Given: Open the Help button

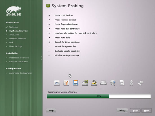Looking at the screenshot, I should click(x=51, y=110).
